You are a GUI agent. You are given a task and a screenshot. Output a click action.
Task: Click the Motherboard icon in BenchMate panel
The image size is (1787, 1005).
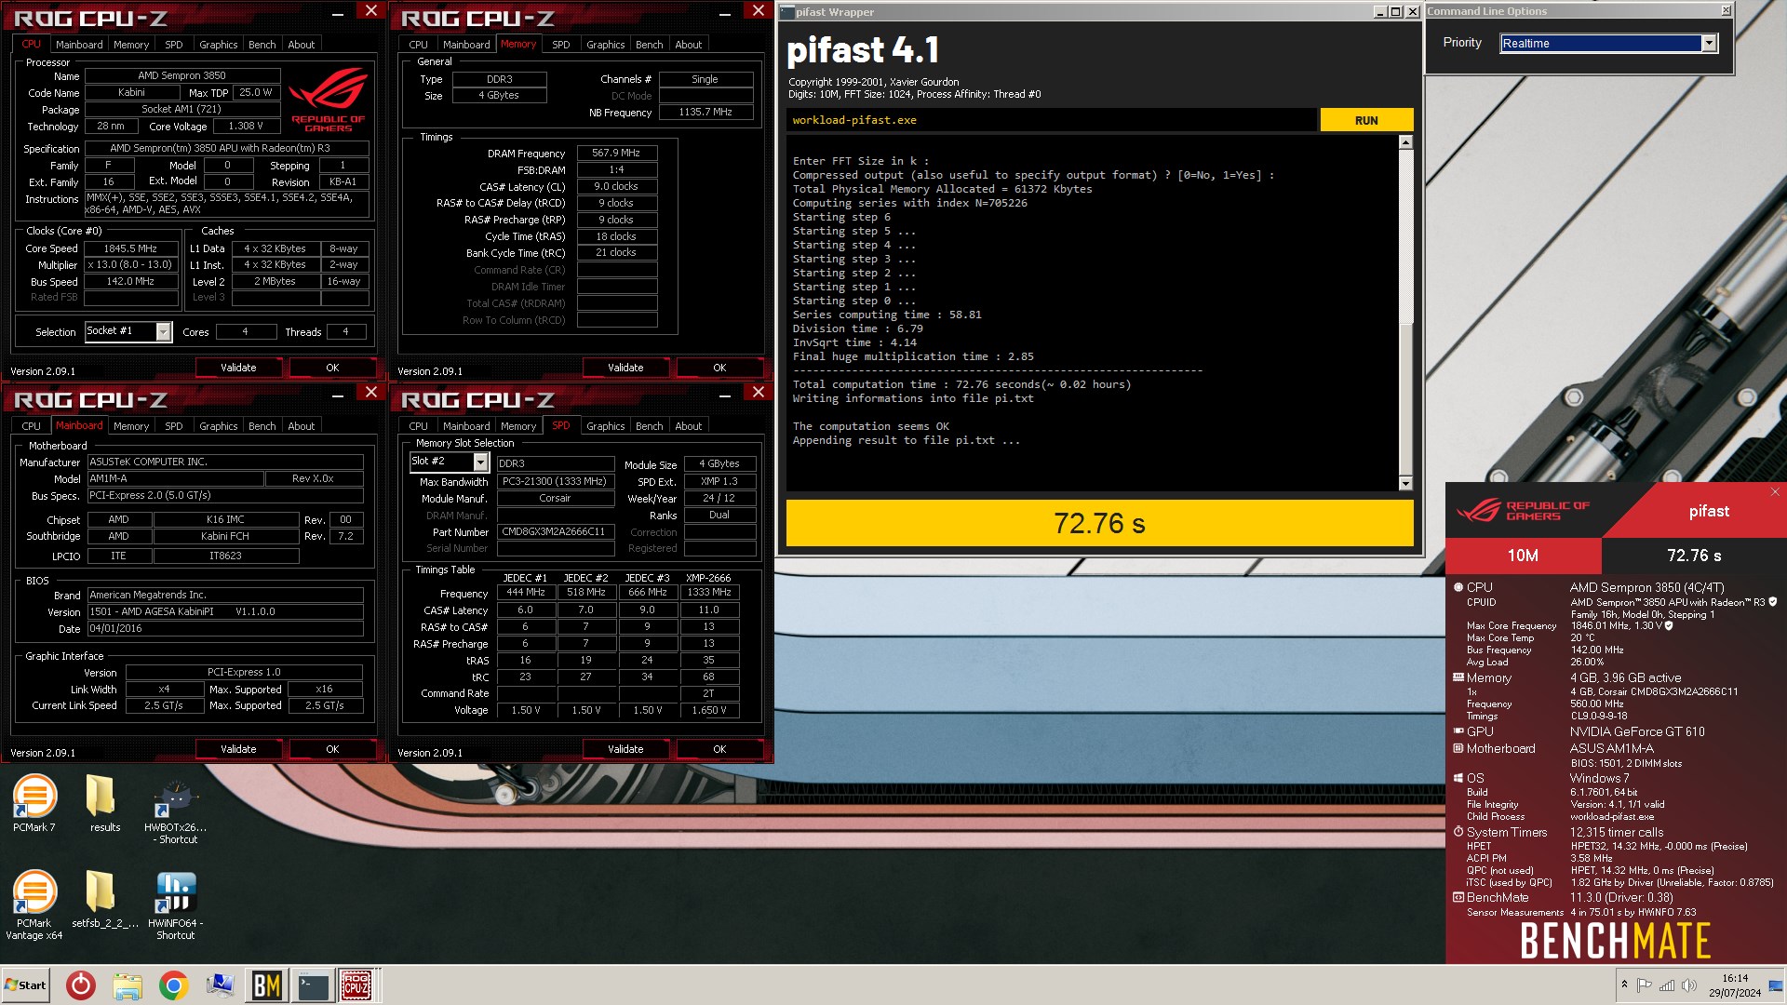click(x=1458, y=748)
